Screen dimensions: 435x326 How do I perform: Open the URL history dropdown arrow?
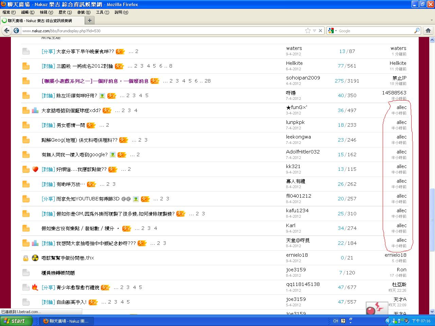314,31
